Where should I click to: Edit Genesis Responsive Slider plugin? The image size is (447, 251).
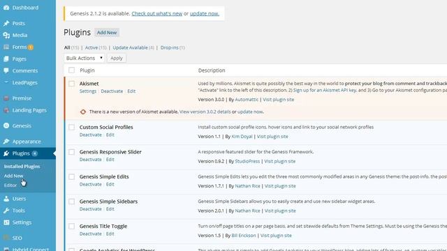click(110, 160)
